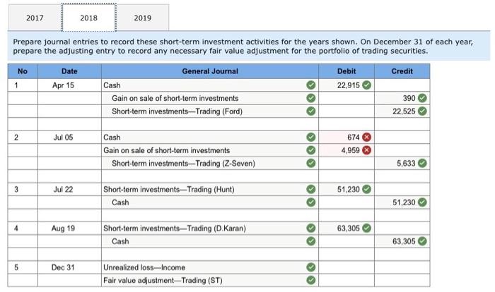Click check icon for Trading (Z-Seven) account

point(311,163)
